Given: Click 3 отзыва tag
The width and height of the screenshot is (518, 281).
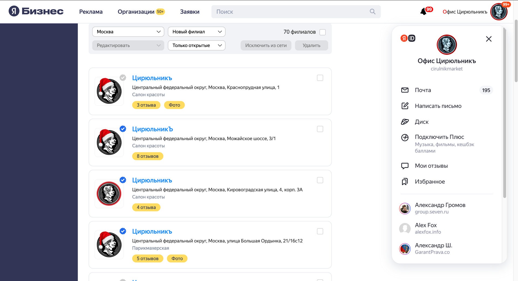Looking at the screenshot, I should point(146,105).
